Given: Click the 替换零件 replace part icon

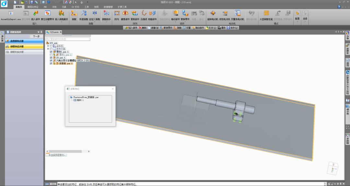Looking at the screenshot, I should (185, 13).
